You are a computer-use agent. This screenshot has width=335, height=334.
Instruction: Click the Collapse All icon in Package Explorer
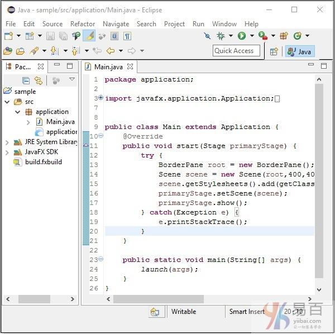coord(26,80)
